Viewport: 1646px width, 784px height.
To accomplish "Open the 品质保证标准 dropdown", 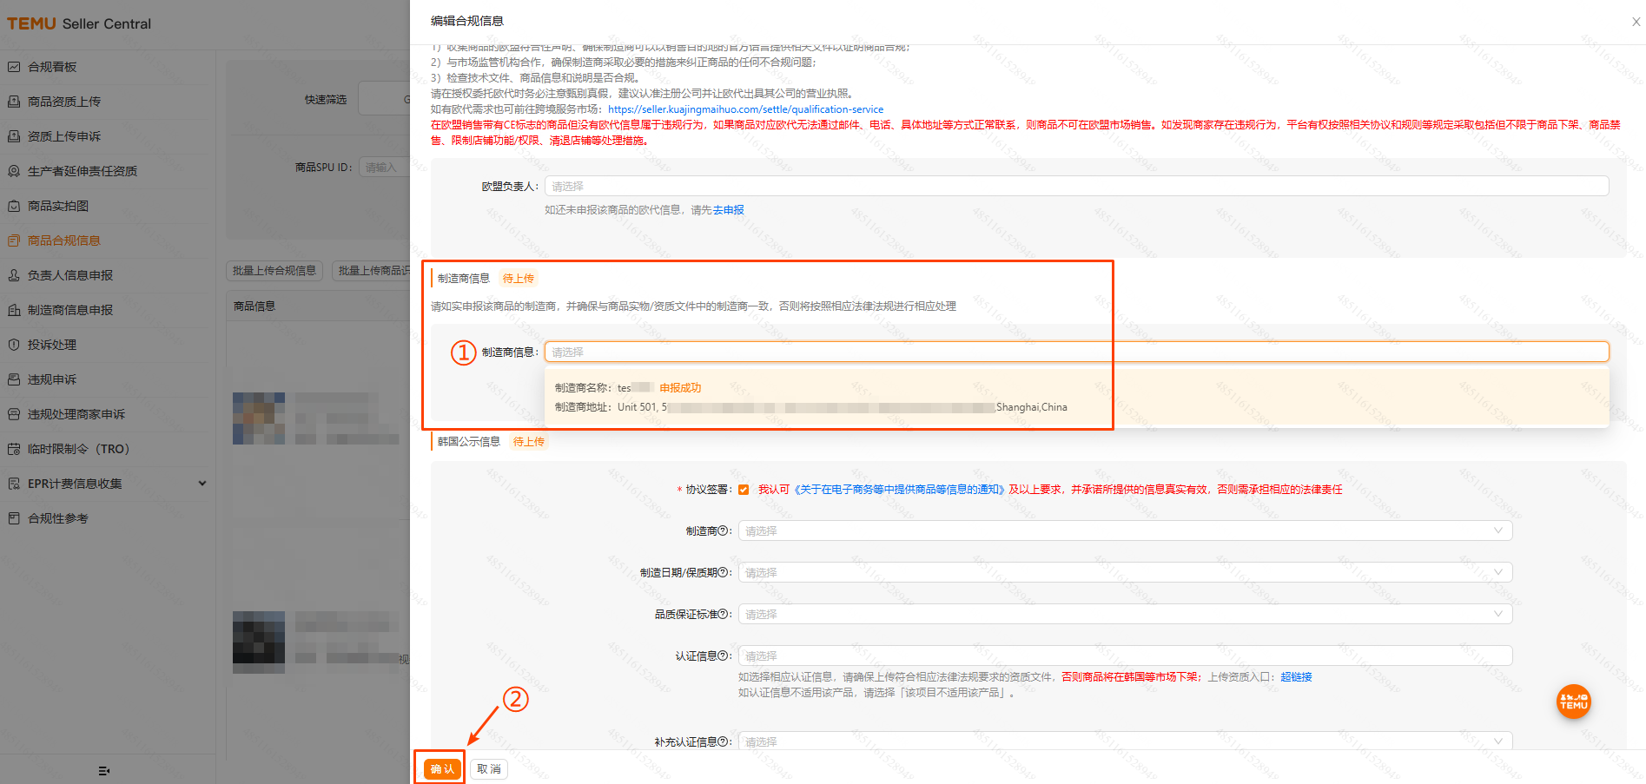I will pos(1125,614).
